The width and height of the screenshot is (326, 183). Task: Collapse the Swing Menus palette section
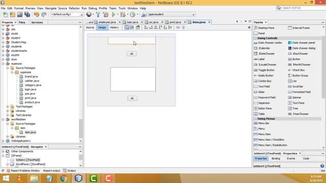pos(255,118)
